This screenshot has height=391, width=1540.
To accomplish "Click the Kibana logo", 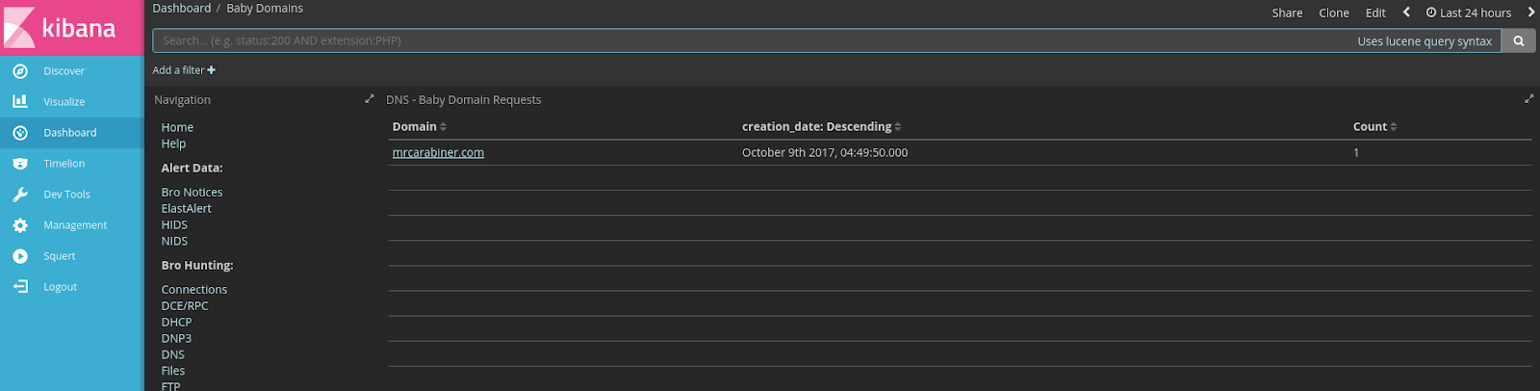I will (60, 27).
